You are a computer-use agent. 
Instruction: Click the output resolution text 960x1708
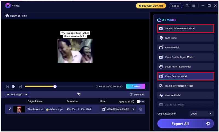point(86,109)
